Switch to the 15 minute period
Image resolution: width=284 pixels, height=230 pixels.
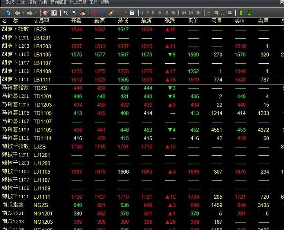(166, 13)
